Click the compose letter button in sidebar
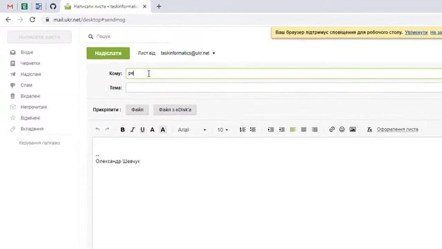 [x=39, y=37]
